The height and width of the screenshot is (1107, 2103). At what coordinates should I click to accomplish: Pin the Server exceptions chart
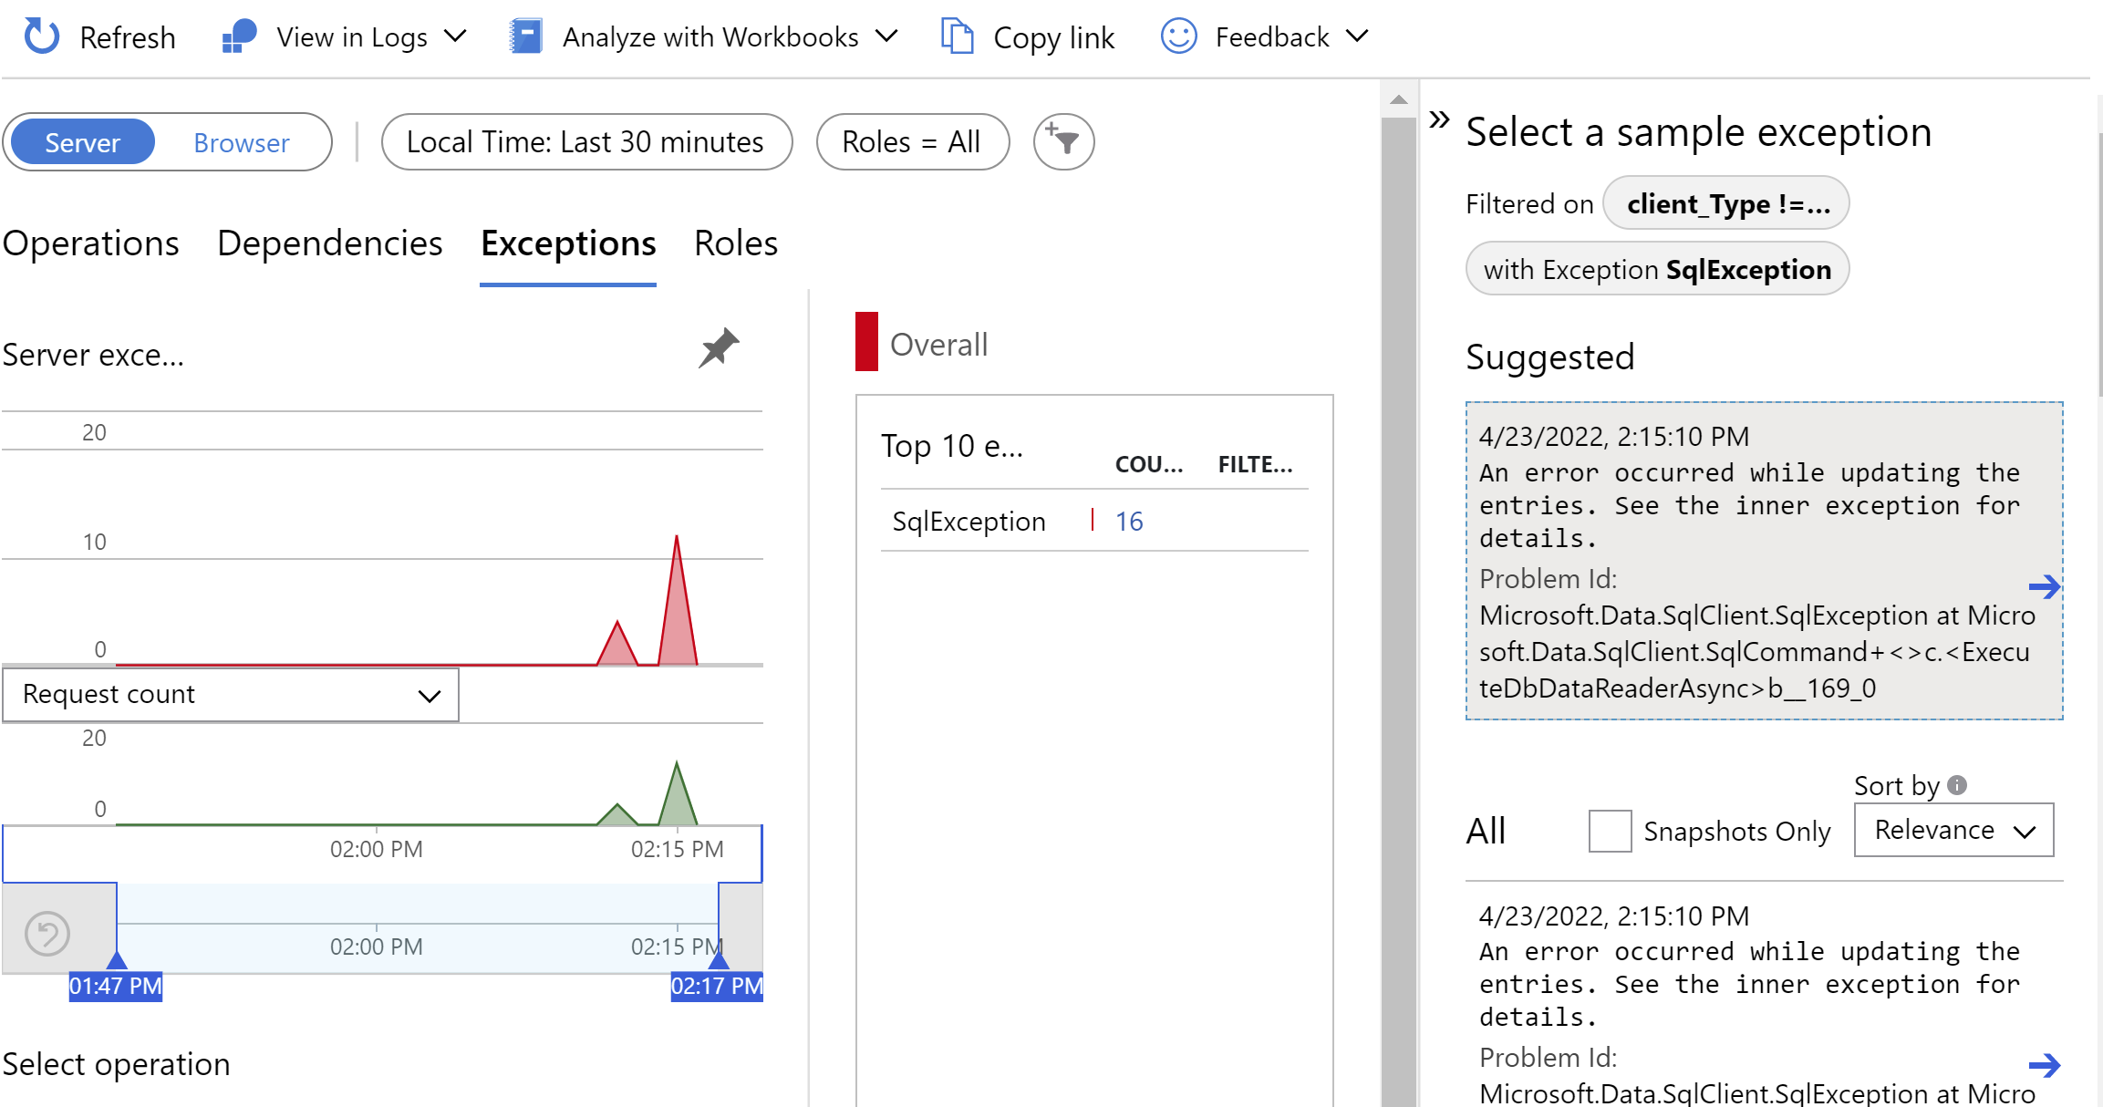point(718,348)
